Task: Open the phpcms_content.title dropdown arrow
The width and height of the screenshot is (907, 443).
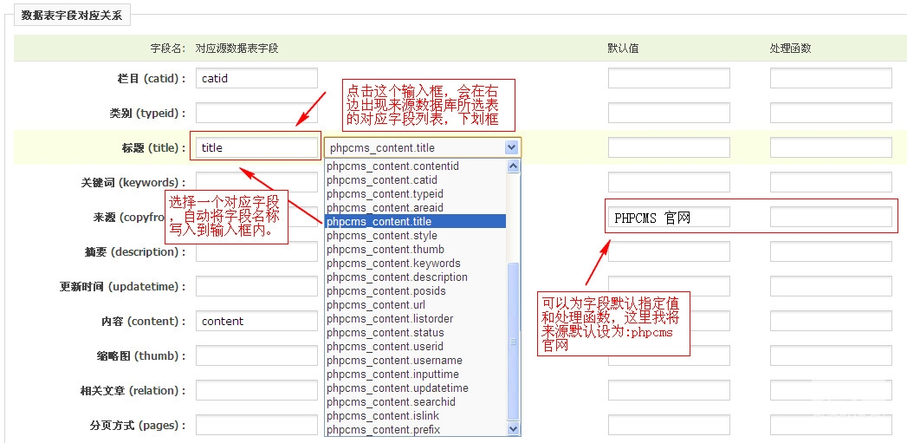Action: pyautogui.click(x=511, y=148)
